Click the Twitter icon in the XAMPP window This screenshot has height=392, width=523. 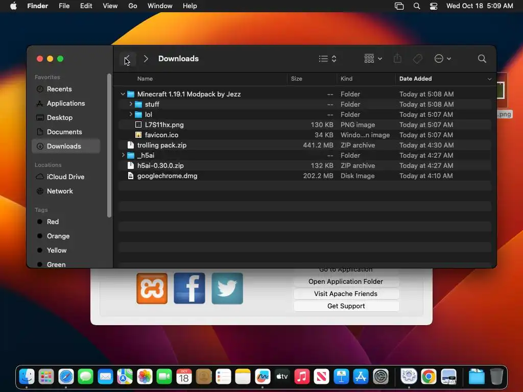227,288
